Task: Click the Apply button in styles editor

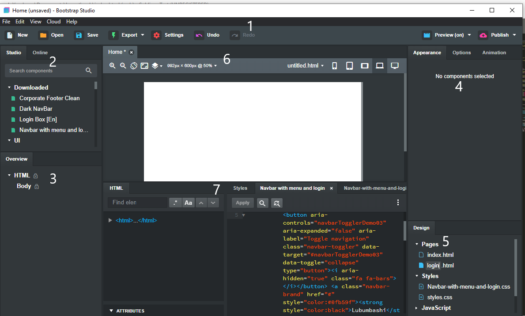Action: click(243, 203)
